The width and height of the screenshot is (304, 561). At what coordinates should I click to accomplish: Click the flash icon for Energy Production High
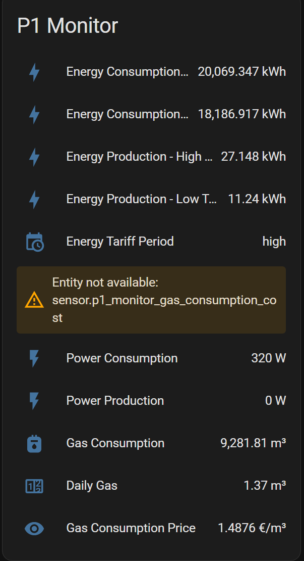pos(34,157)
